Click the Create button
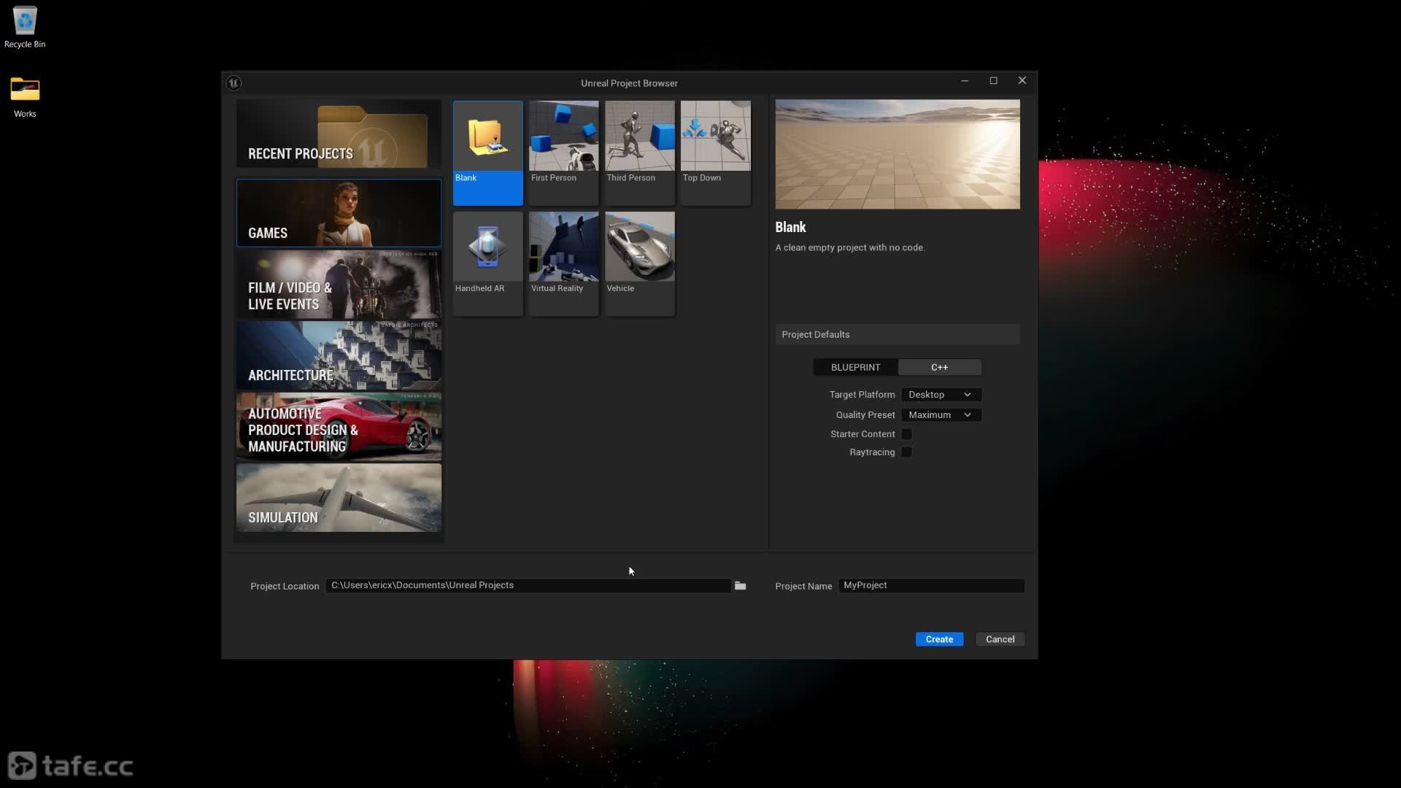 (939, 639)
